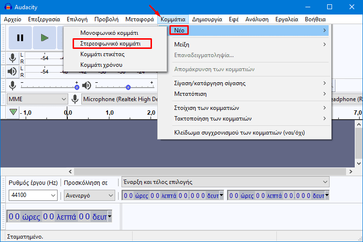Click the Σταματημένο status bar text
This screenshot has height=242, width=363.
pyautogui.click(x=25, y=237)
